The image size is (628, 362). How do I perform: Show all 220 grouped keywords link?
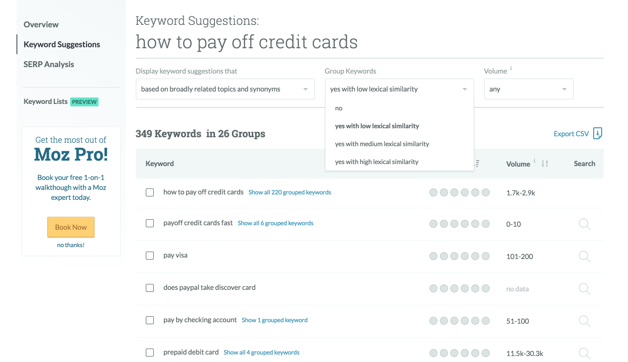(290, 192)
